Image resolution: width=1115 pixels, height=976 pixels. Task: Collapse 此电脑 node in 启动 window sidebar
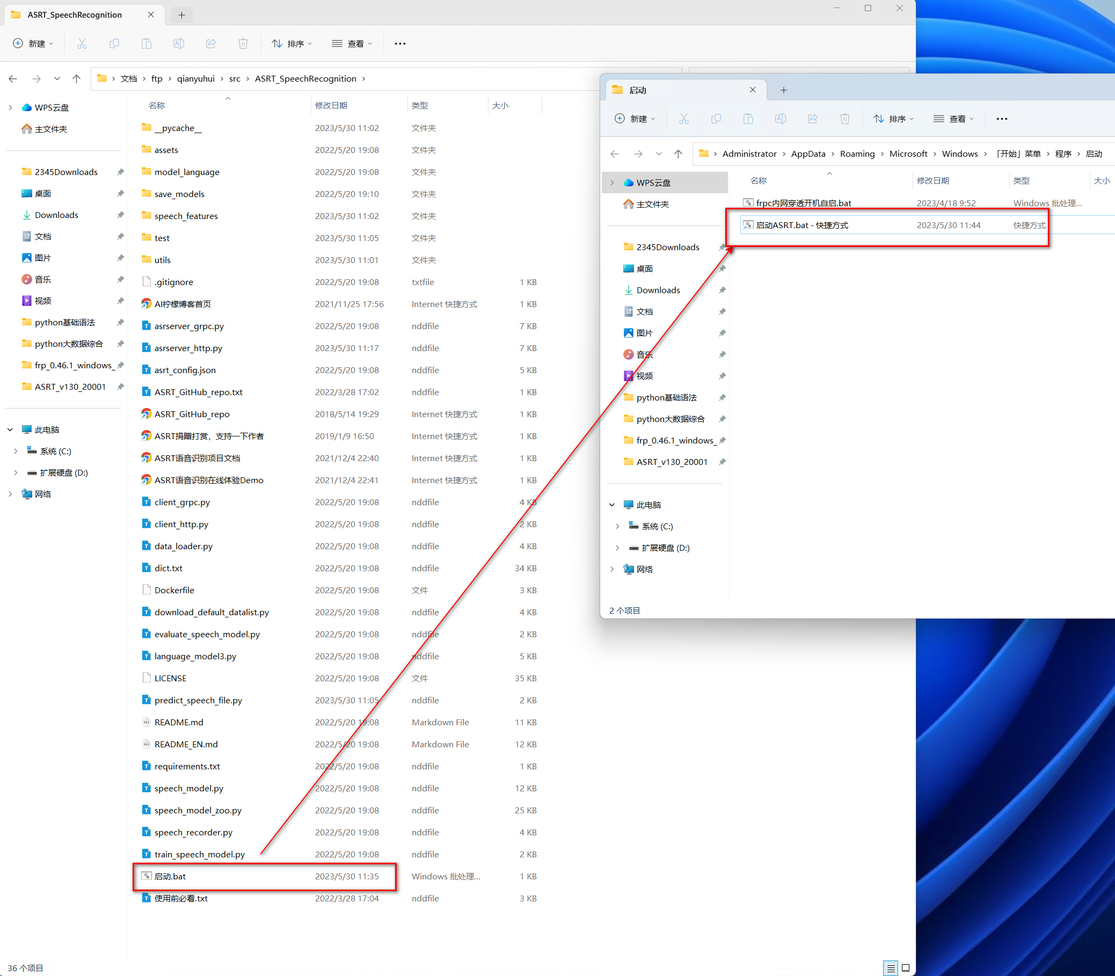pos(611,505)
